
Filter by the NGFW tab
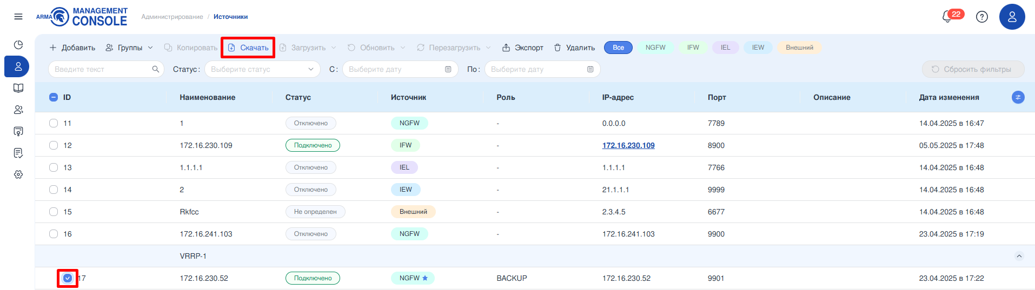click(x=655, y=48)
